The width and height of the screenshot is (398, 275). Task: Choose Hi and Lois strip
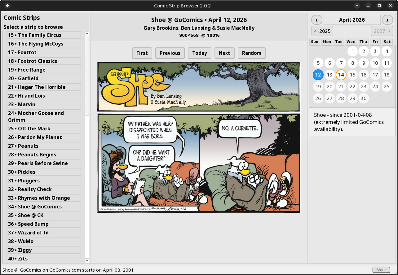point(44,96)
